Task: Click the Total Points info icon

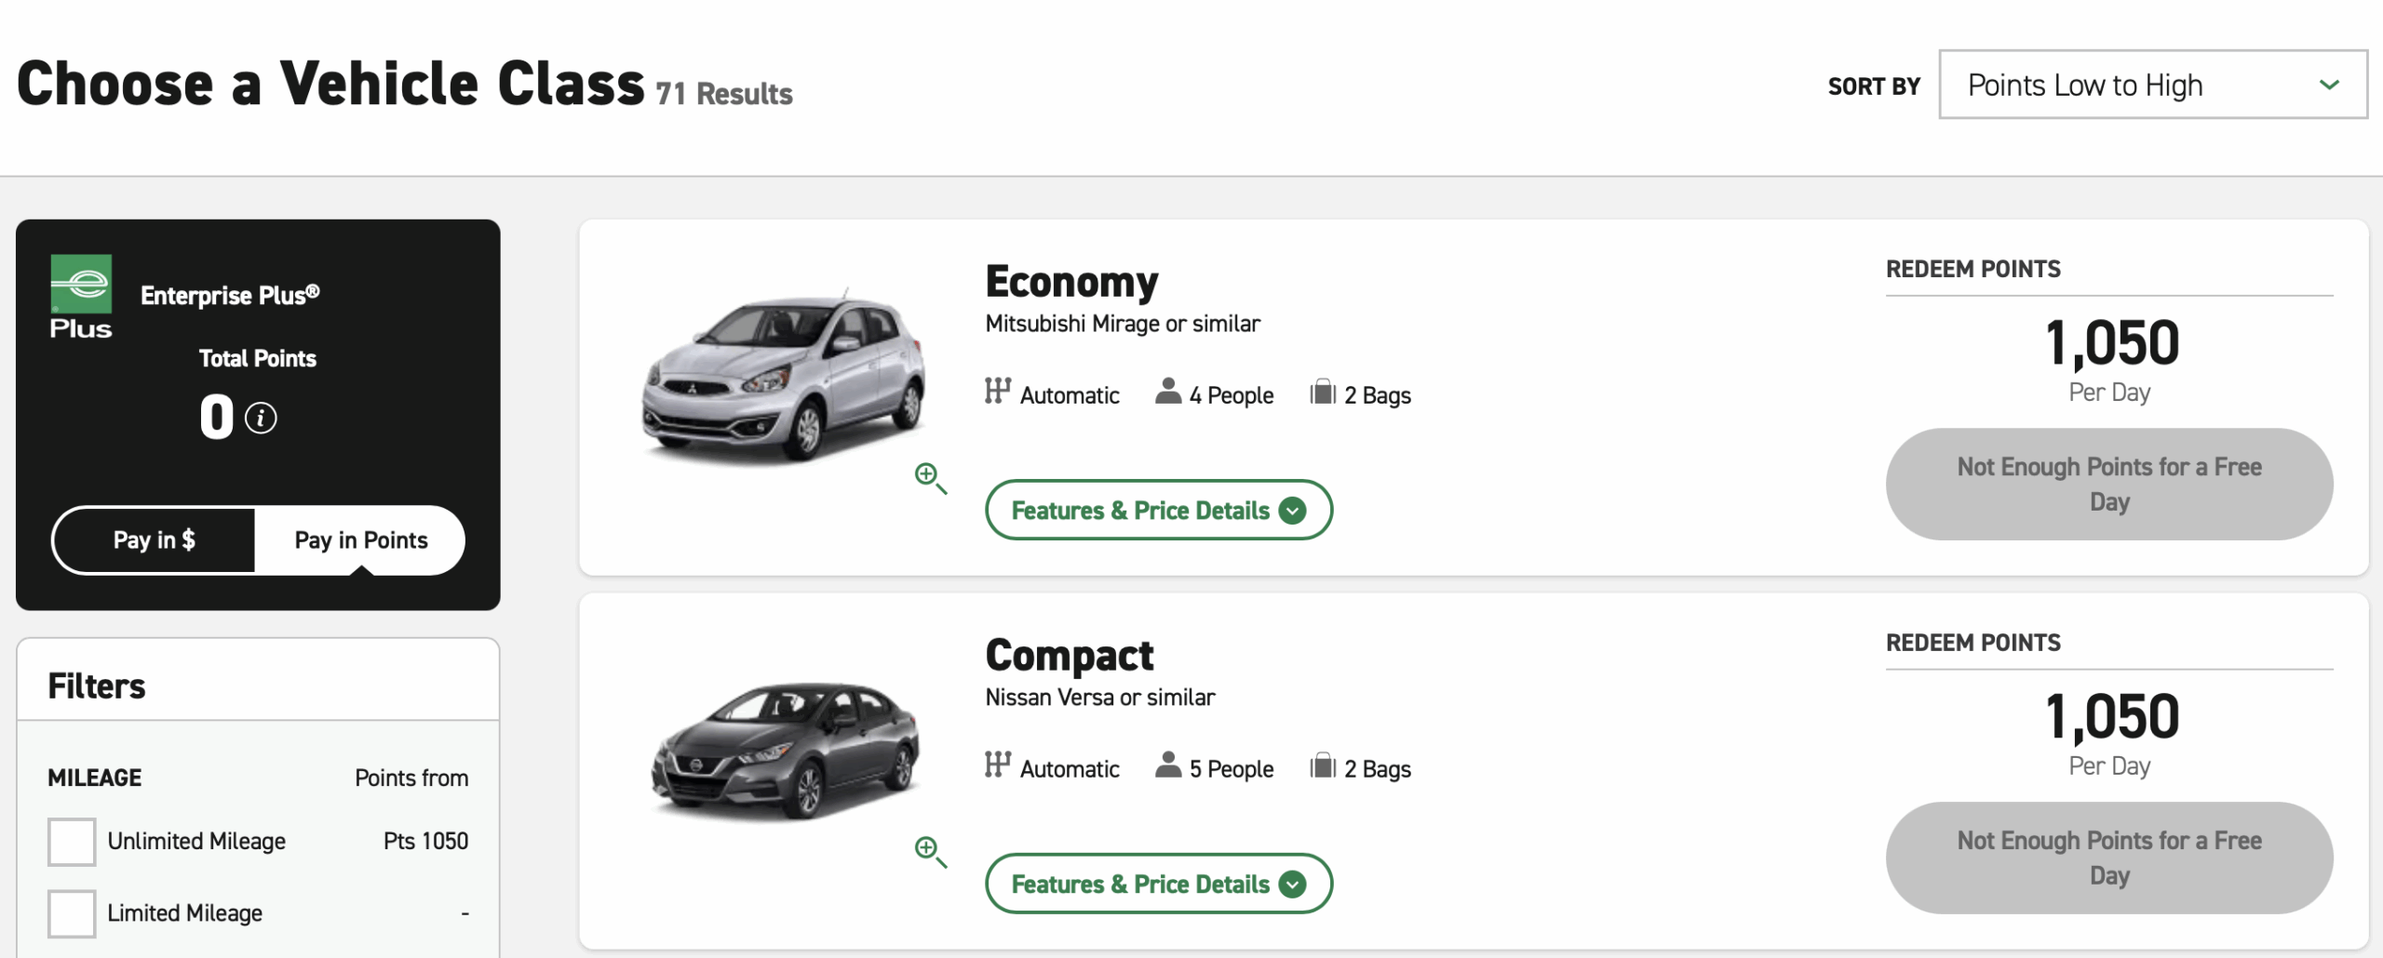Action: (x=261, y=418)
